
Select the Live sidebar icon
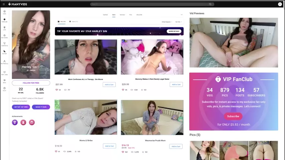point(4,28)
